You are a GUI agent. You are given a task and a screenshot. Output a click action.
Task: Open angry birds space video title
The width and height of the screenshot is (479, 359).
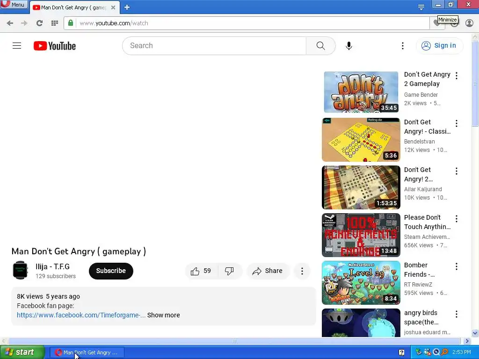421,317
